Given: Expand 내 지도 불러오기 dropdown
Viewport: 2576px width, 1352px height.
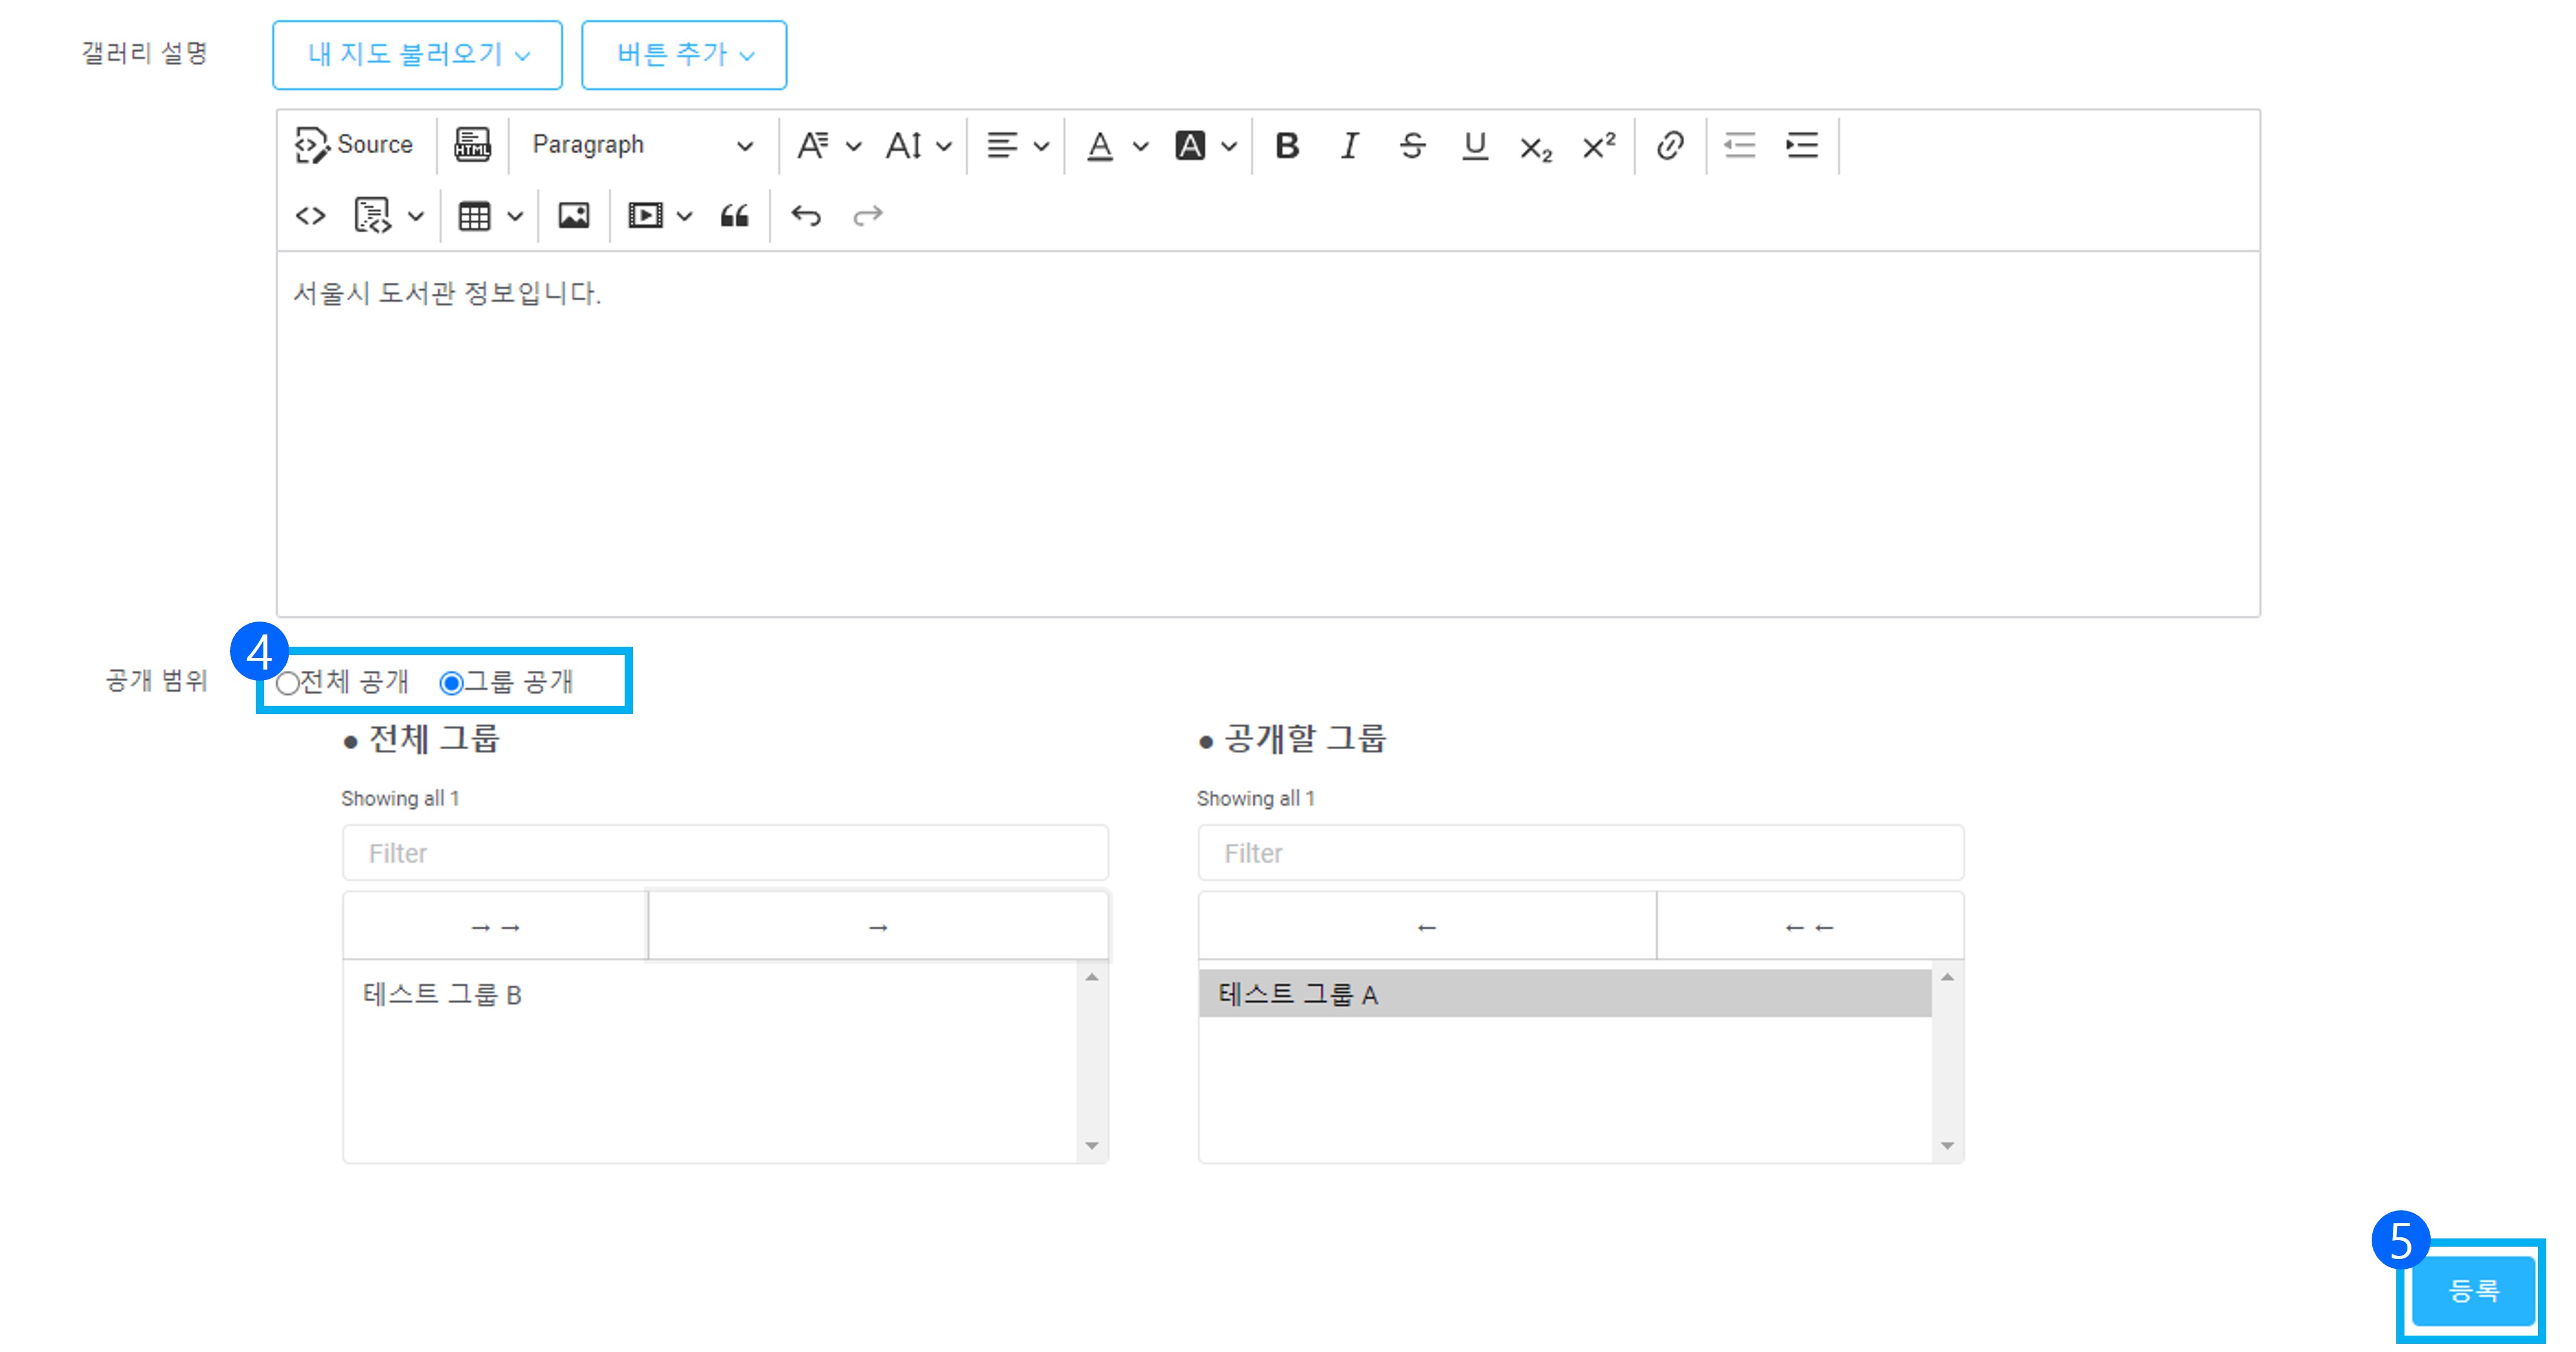Looking at the screenshot, I should point(417,55).
